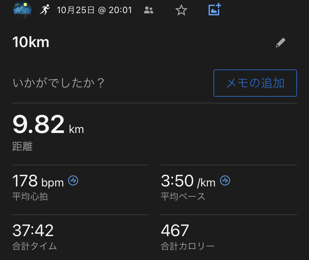309x260 pixels.
Task: Open the privacy people icon
Action: pyautogui.click(x=149, y=10)
